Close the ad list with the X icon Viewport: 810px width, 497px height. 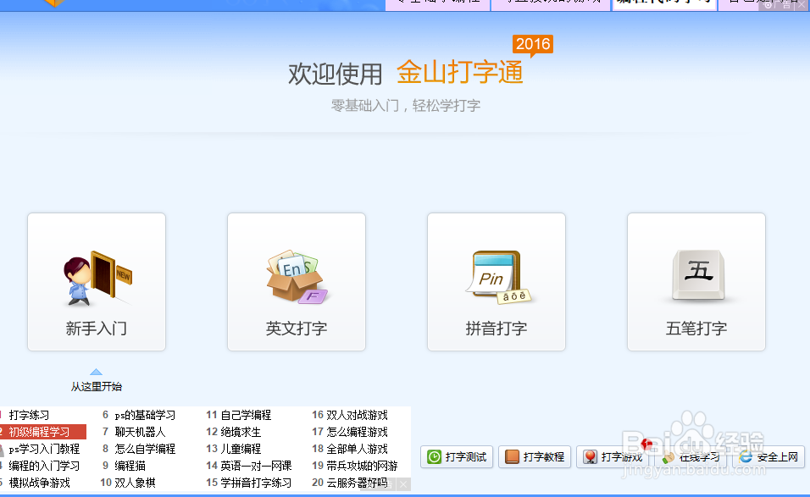point(403,484)
